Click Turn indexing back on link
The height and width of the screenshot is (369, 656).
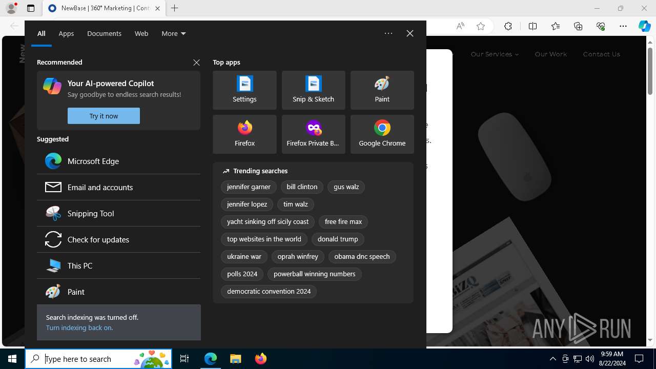79,327
